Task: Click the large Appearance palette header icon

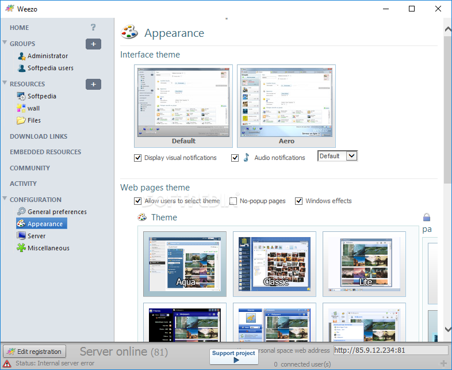Action: 129,32
